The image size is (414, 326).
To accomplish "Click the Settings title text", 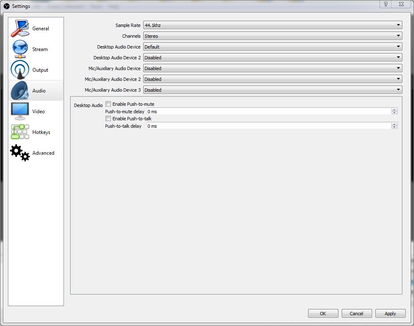I will click(21, 6).
